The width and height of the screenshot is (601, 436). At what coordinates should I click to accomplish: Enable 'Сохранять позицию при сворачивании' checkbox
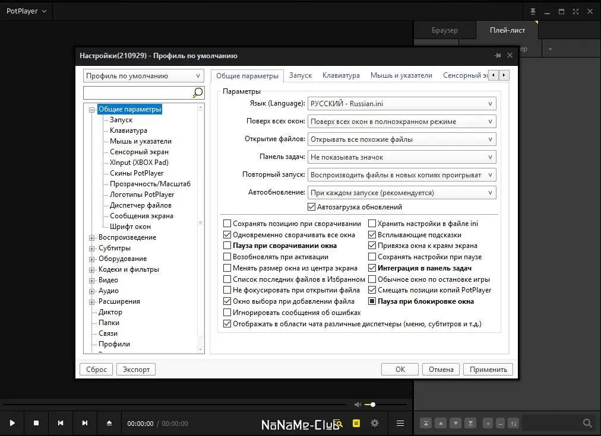pos(227,224)
